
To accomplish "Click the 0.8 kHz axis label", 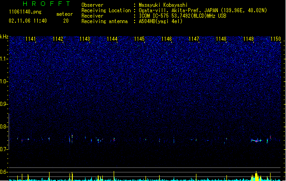I will coord(4,127).
